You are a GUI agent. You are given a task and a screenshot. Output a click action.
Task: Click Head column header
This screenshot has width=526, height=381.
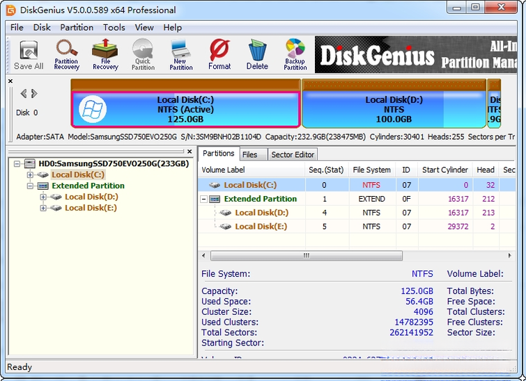pyautogui.click(x=486, y=170)
